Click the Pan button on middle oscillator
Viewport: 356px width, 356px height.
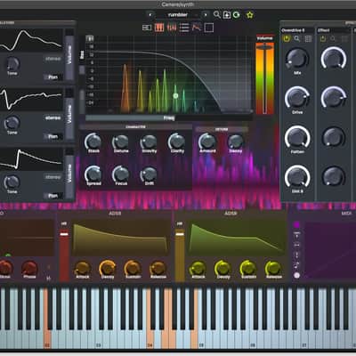(x=53, y=136)
